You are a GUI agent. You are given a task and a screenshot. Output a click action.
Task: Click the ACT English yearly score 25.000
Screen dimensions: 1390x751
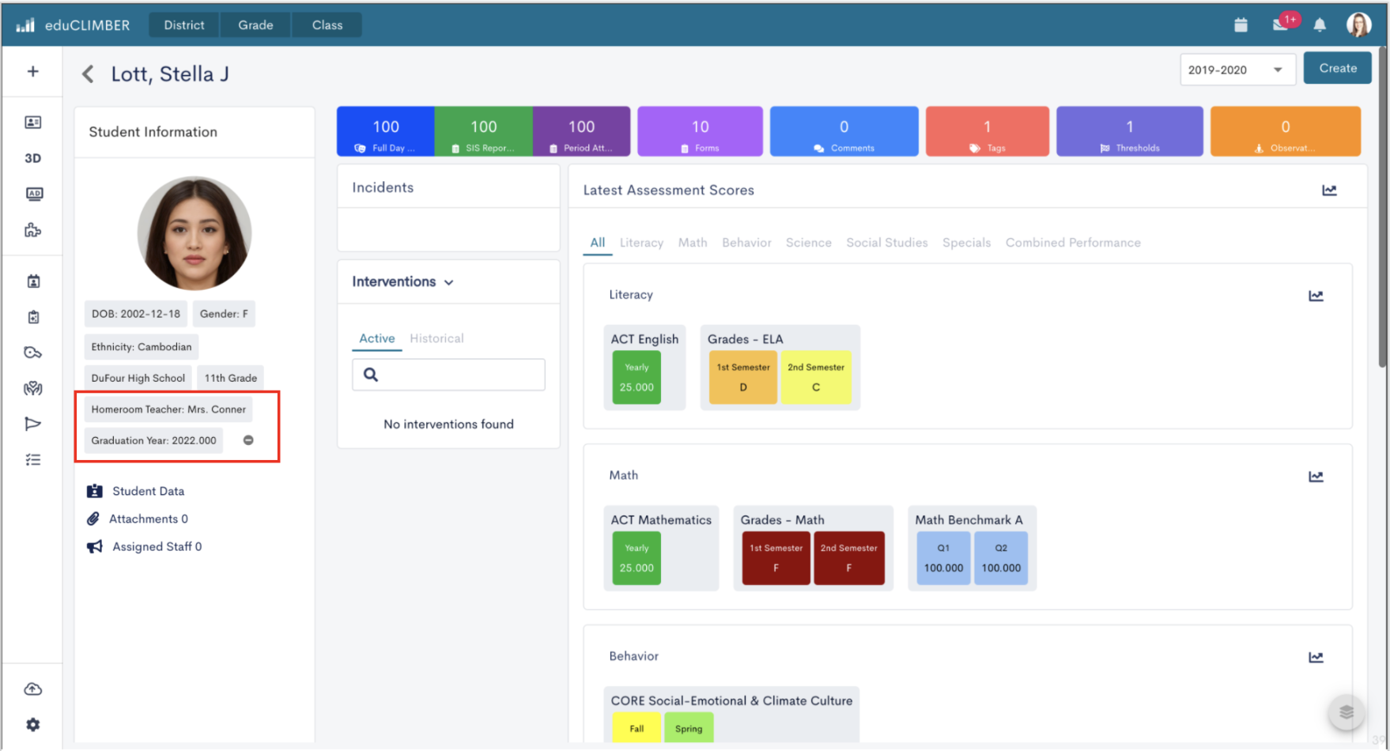pyautogui.click(x=636, y=378)
